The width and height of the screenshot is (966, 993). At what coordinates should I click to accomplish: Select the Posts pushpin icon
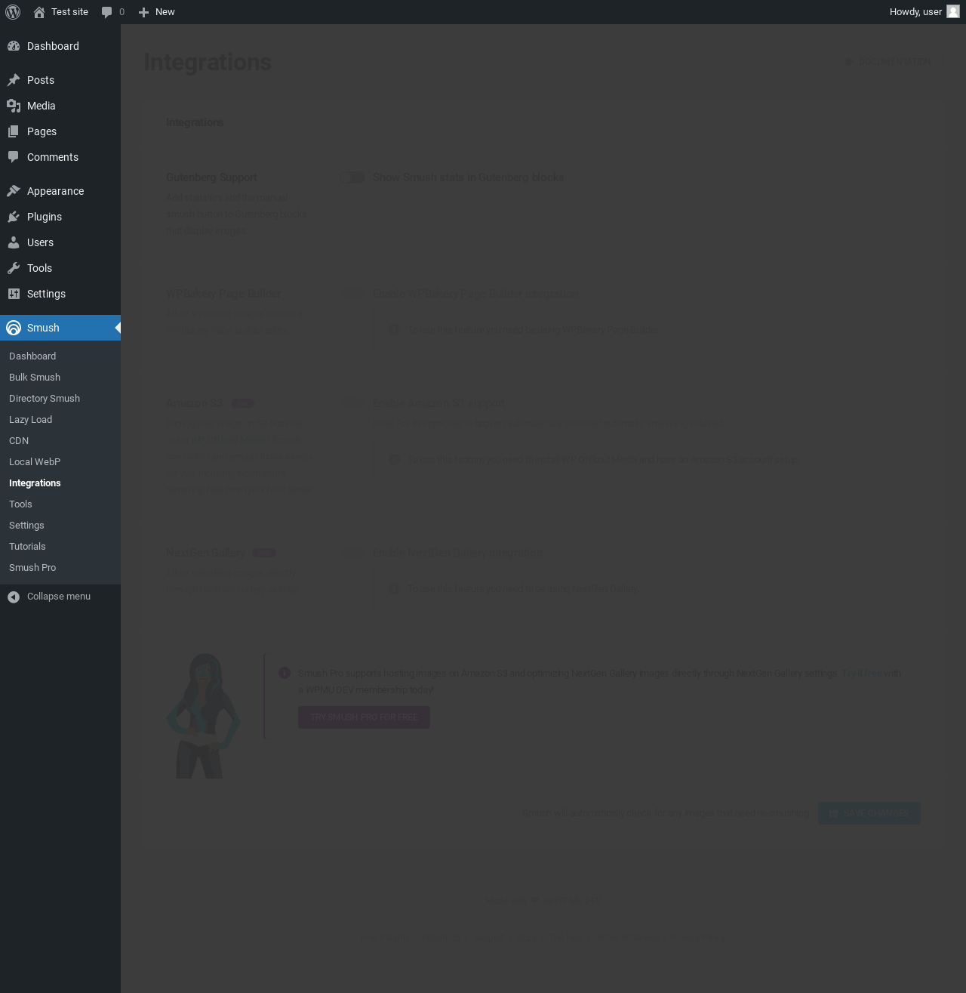[14, 80]
